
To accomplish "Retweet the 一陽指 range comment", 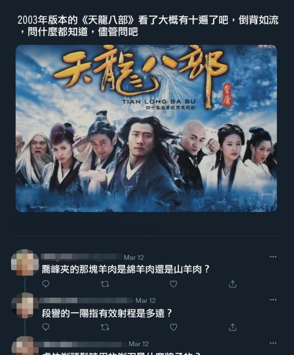I will (105, 327).
